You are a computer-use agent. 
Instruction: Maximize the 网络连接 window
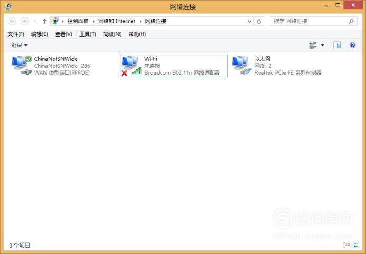(337, 5)
